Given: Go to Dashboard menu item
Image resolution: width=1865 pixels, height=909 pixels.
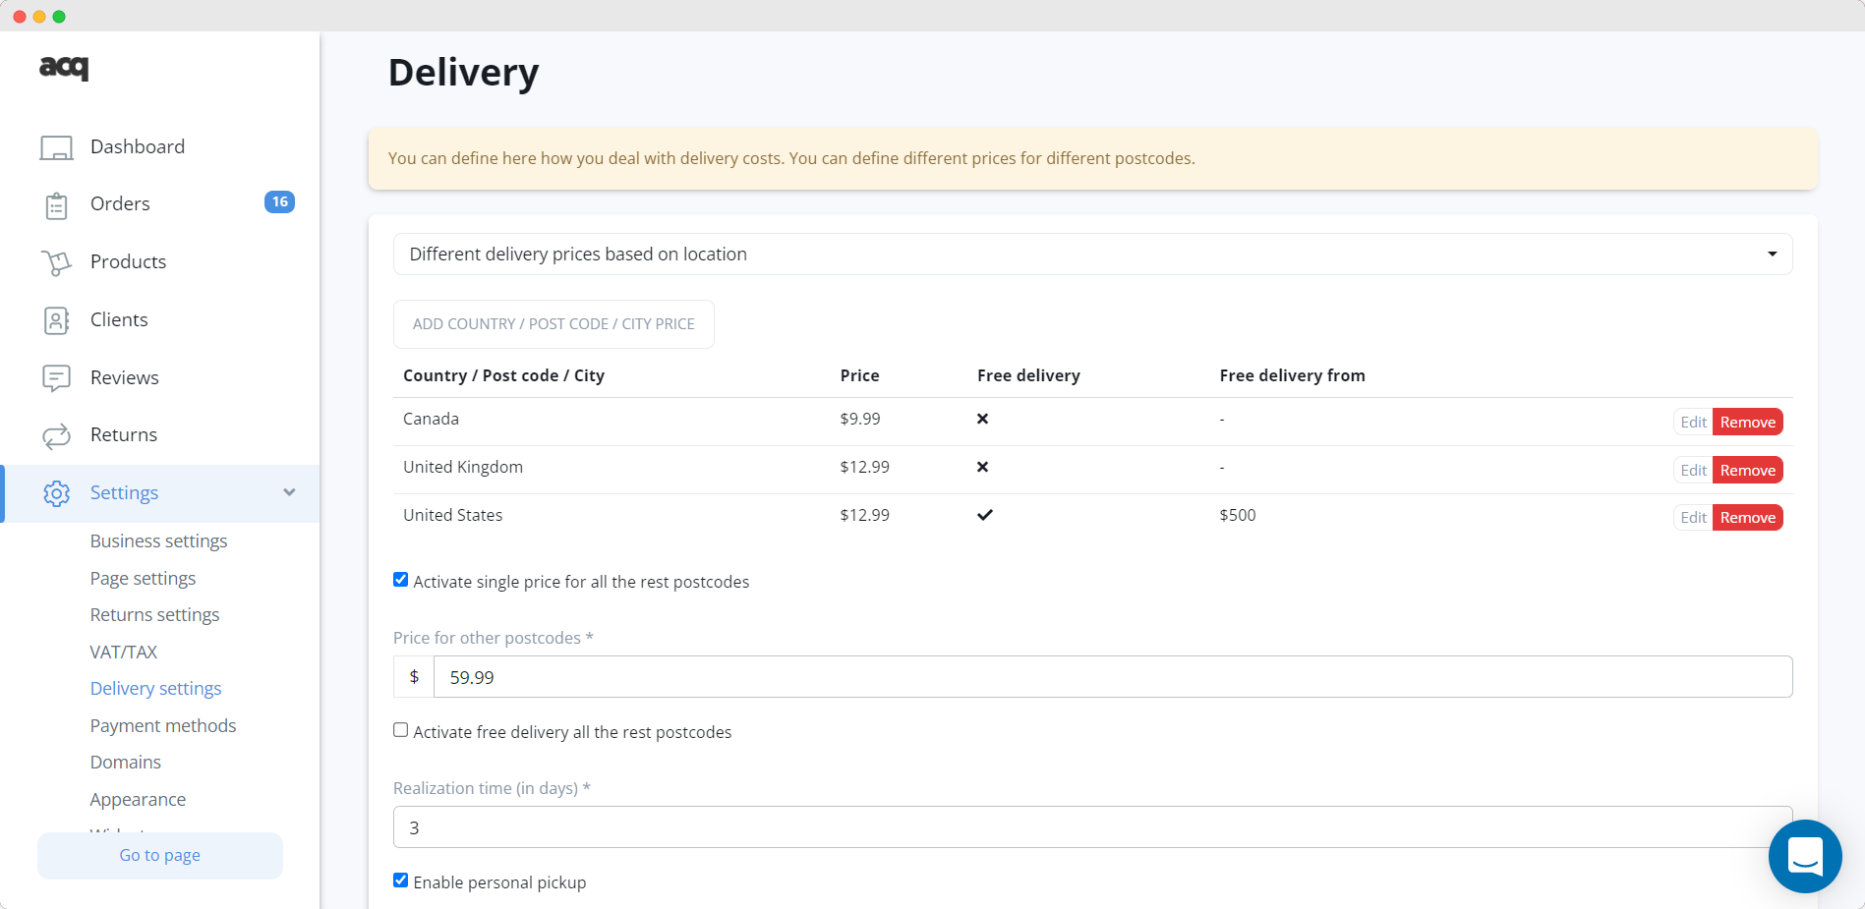Looking at the screenshot, I should pyautogui.click(x=138, y=146).
